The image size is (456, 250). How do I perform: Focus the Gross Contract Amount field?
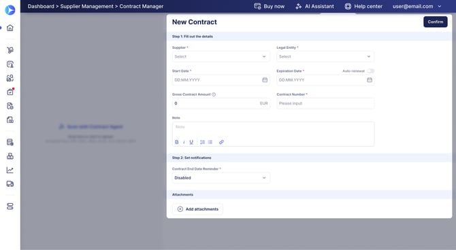[x=221, y=103]
